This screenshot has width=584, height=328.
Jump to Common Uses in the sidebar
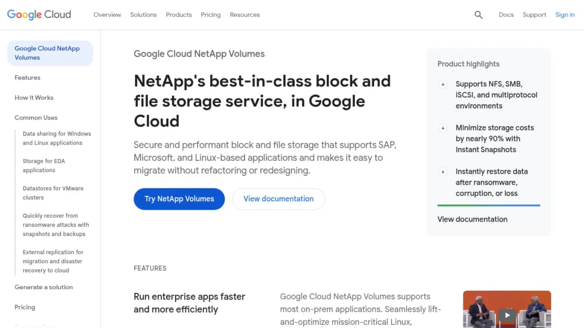point(36,118)
